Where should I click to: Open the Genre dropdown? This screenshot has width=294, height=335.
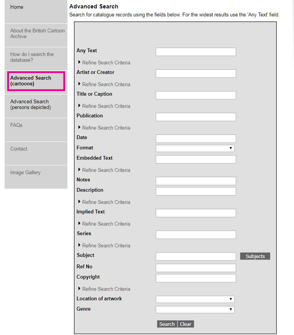[x=195, y=309]
